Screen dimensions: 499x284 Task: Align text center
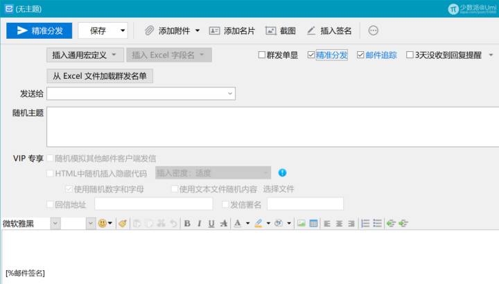(339, 224)
